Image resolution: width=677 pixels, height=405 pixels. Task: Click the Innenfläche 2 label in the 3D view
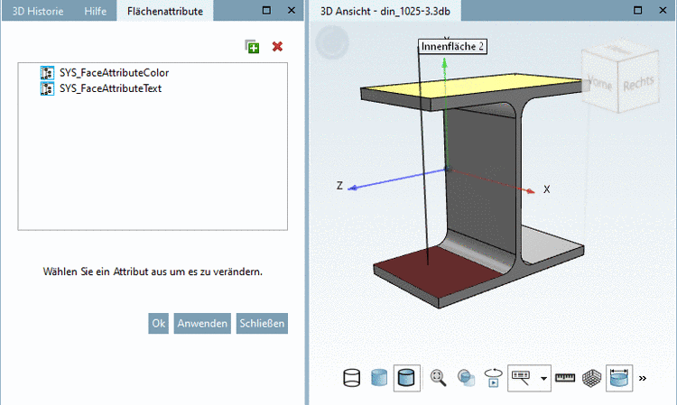click(452, 47)
